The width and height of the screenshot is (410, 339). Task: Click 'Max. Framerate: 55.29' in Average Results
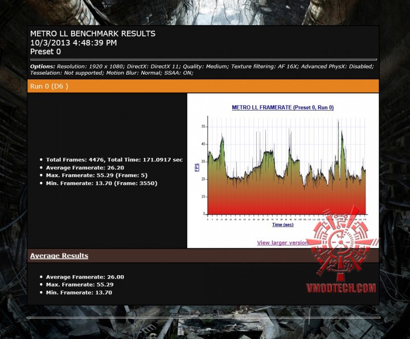(x=80, y=284)
